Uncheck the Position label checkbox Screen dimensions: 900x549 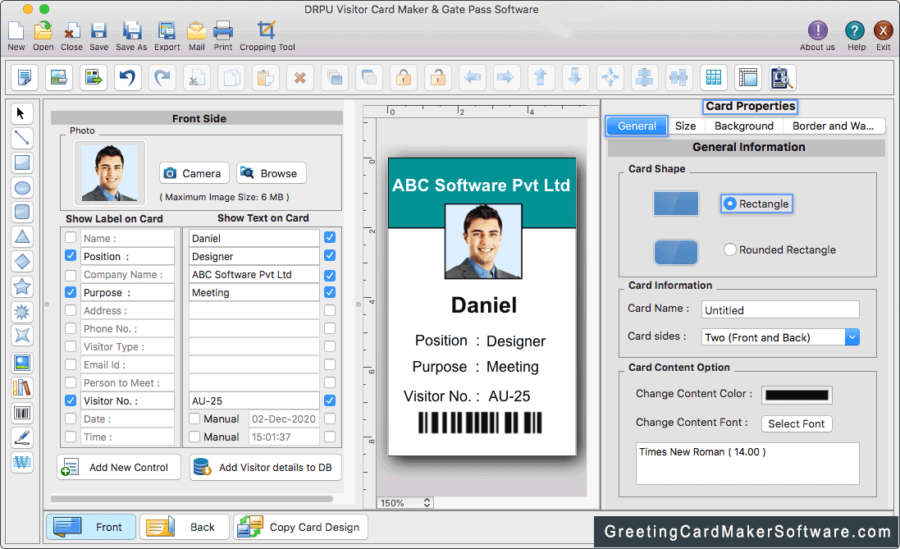tap(71, 255)
